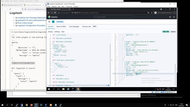
Task: Reload the wiki page in background browser
Action: (x=10, y=9)
